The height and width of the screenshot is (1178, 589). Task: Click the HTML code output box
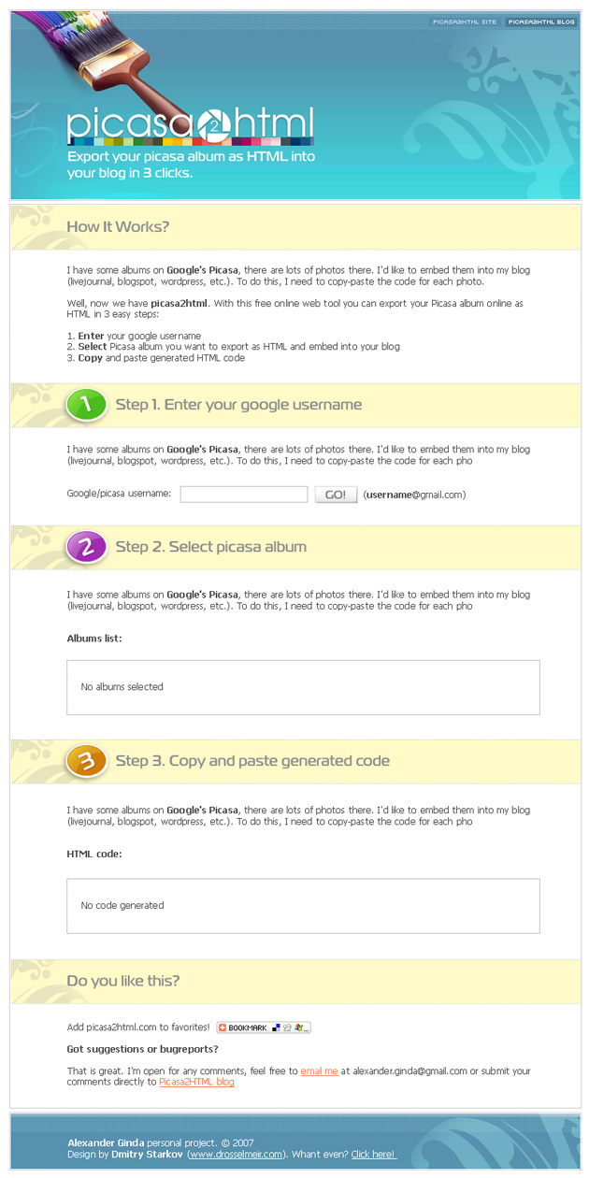tap(303, 906)
